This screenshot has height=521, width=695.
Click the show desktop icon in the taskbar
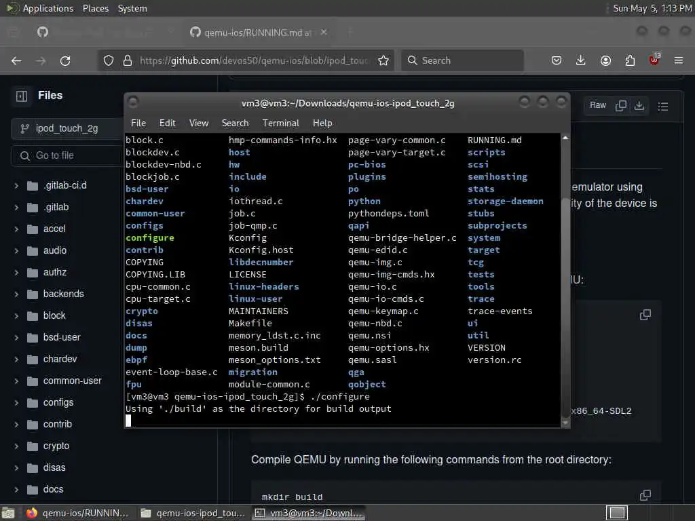tap(8, 513)
